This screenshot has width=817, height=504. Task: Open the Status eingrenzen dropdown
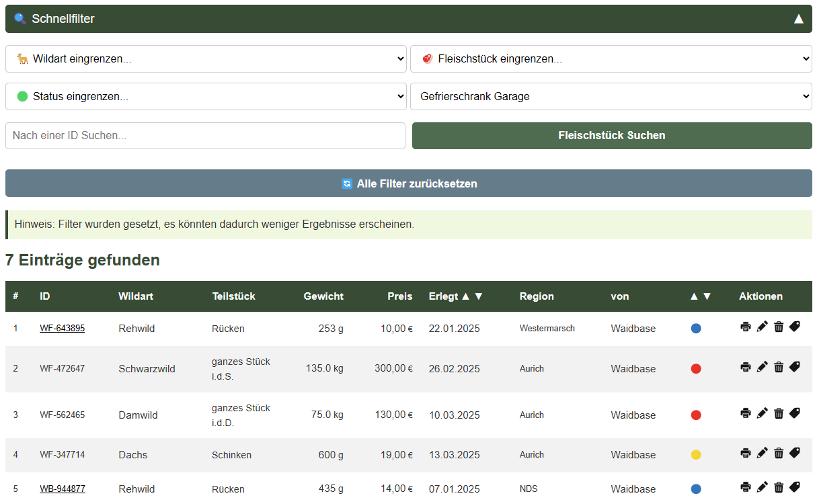click(x=206, y=97)
